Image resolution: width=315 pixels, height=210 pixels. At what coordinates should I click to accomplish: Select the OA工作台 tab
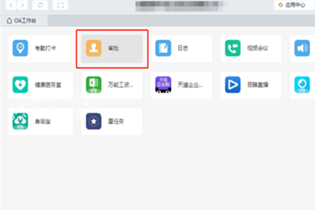23,21
